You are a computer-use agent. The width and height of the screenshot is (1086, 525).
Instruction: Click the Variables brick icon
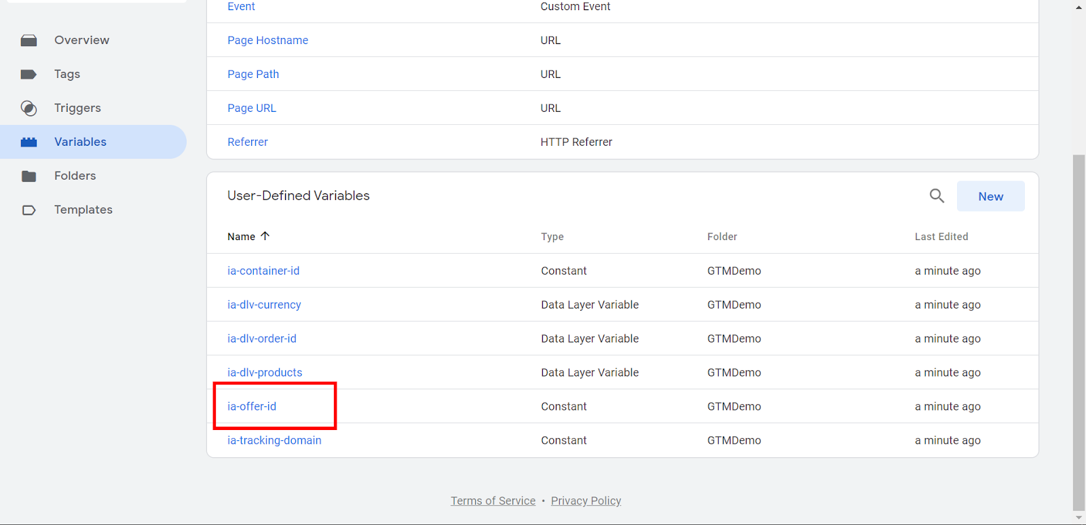click(29, 142)
